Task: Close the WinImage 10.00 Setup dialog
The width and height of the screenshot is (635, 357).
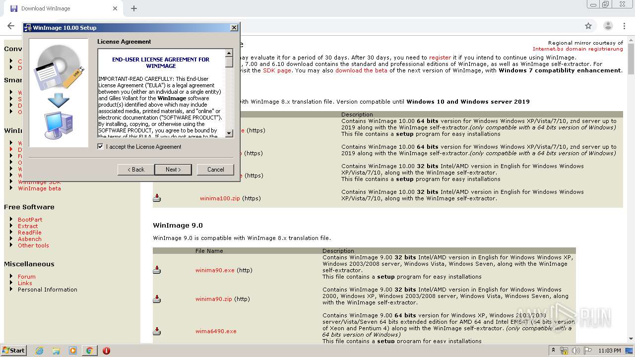Action: pos(234,28)
